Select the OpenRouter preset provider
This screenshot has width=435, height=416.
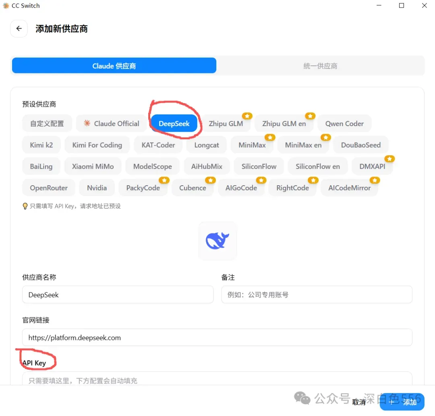point(49,188)
